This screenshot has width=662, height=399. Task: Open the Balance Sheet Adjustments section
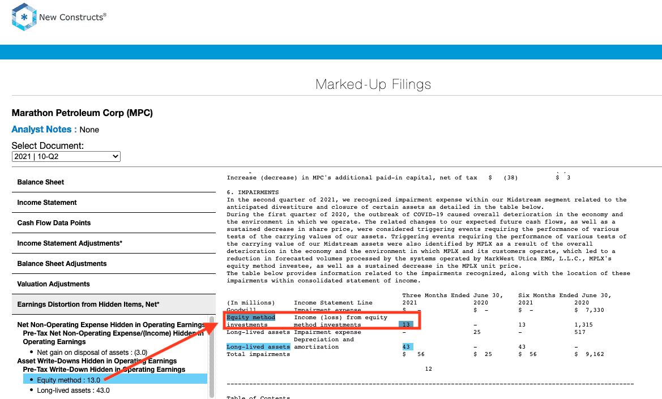coord(114,264)
